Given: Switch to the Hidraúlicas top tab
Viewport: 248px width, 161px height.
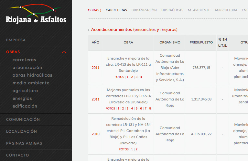Looking at the screenshot, I should click(172, 10).
